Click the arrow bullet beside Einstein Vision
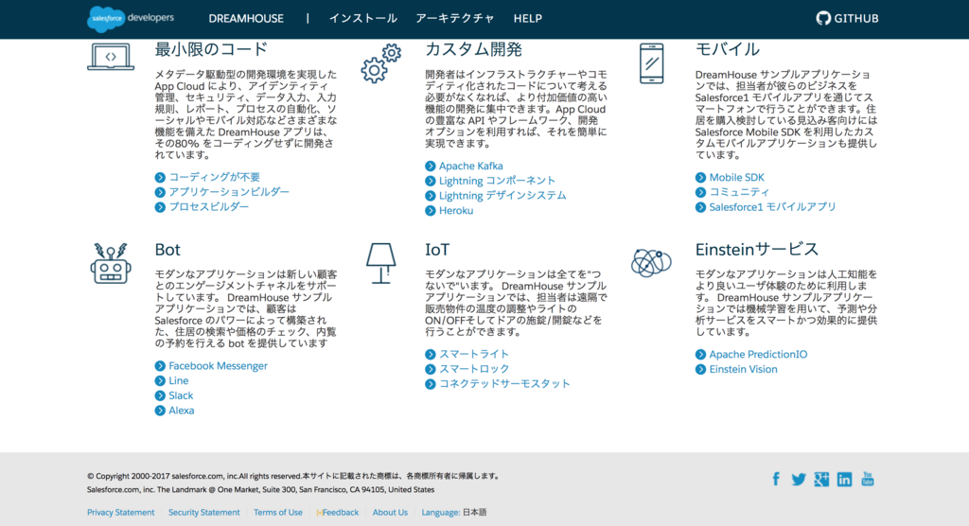This screenshot has height=526, width=969. 700,370
